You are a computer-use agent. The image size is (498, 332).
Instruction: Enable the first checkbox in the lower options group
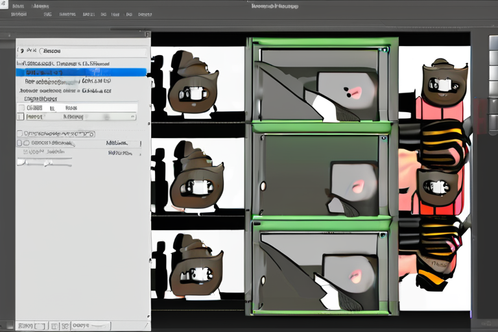[x=18, y=133]
